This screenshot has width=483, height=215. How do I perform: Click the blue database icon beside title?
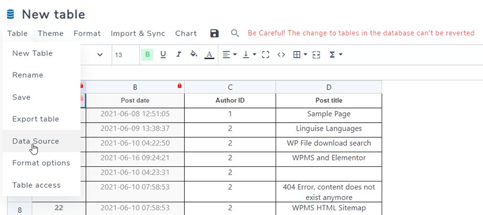point(10,14)
